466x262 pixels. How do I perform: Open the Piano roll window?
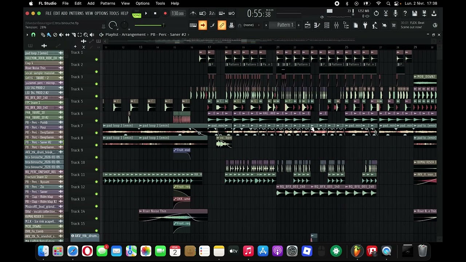(x=317, y=25)
